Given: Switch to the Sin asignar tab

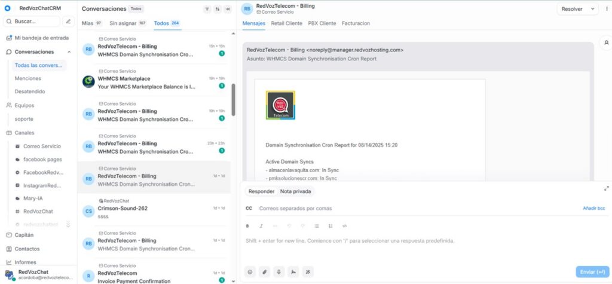Looking at the screenshot, I should [x=128, y=23].
